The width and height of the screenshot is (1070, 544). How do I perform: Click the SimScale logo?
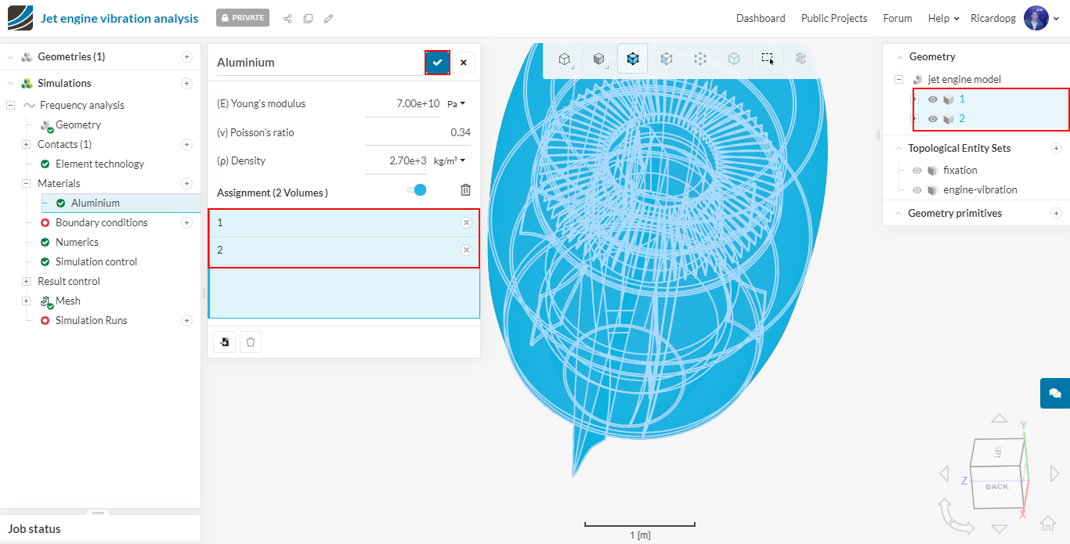(x=20, y=18)
